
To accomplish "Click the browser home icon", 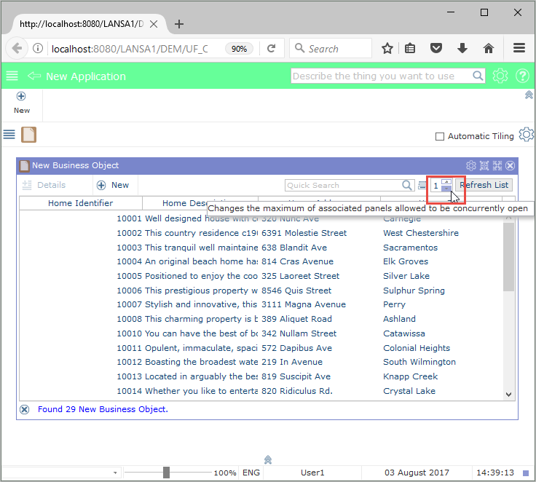I will point(489,48).
